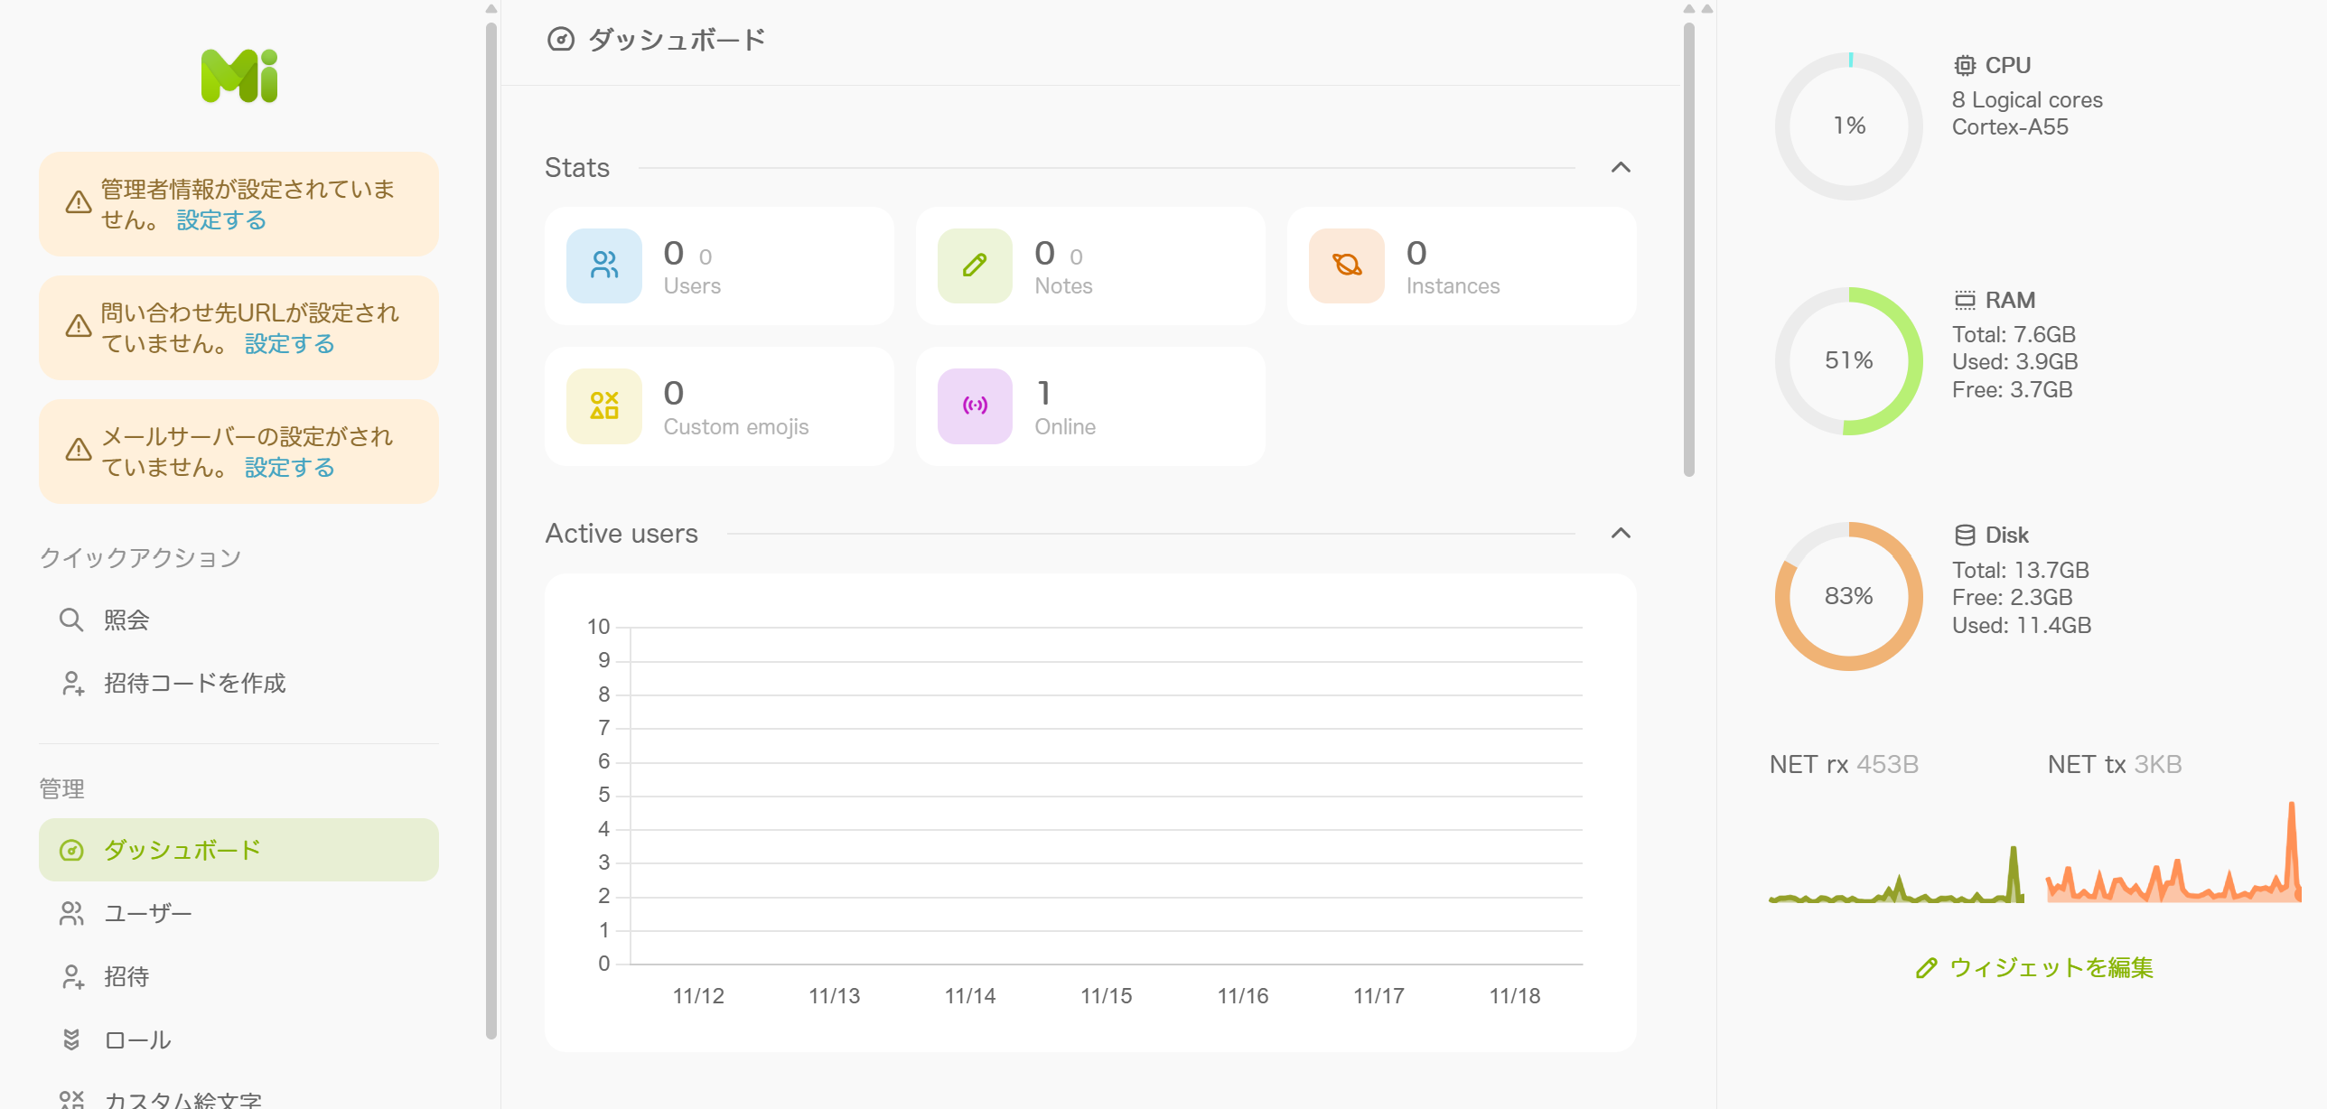
Task: Click the 'Total: 7.6GB' RAM text
Action: point(2014,335)
